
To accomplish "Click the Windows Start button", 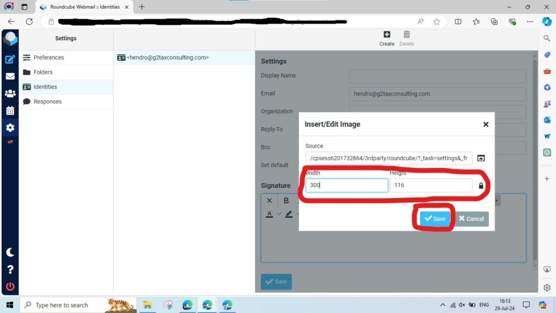I will [x=10, y=305].
